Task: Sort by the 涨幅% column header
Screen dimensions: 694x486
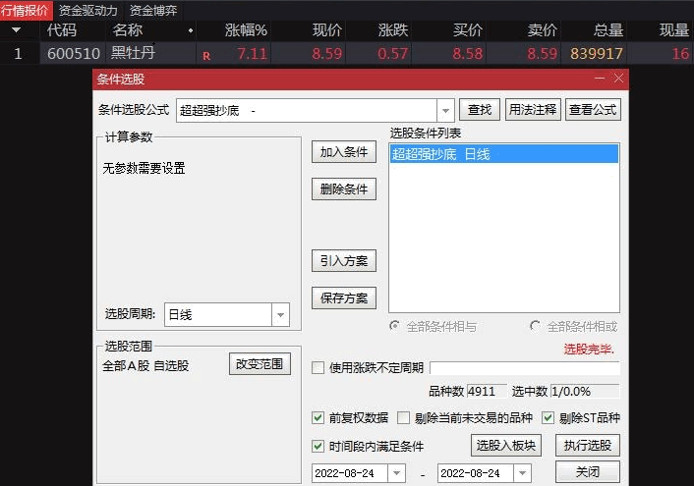Action: (246, 30)
